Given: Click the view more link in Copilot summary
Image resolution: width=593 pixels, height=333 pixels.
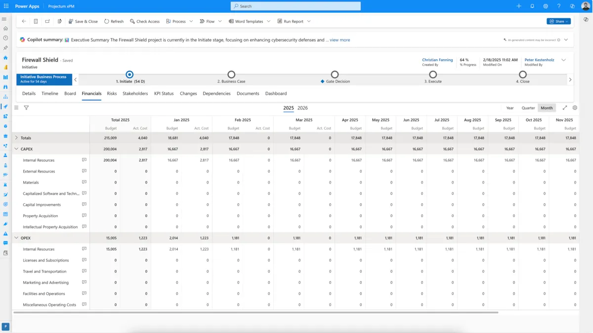Looking at the screenshot, I should click(x=339, y=40).
